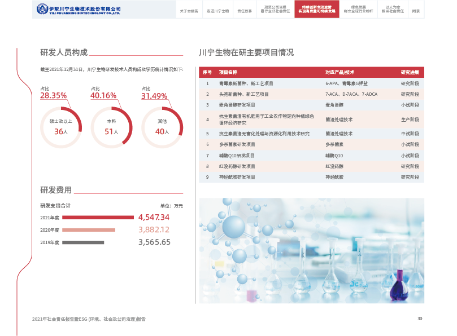The width and height of the screenshot is (457, 336).
Task: Click the 硕士及以上 36人 donut chart
Action: (61, 127)
